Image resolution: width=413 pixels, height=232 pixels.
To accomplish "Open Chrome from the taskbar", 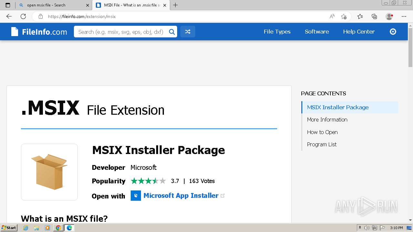I will pyautogui.click(x=58, y=228).
